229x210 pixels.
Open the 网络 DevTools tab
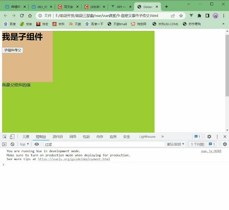(73, 137)
